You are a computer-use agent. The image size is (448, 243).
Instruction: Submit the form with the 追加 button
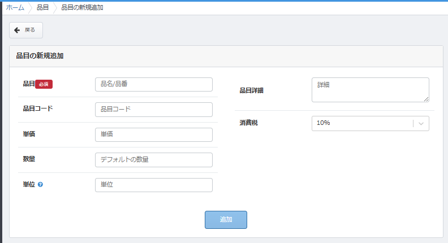pos(226,219)
